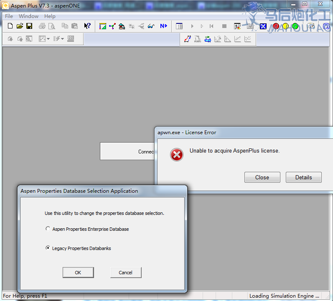Click the Save floppy disk icon
Viewport: 333px width, 301px height.
29,26
